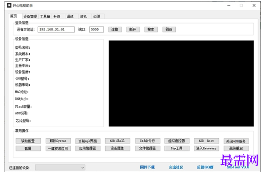Launch the 虚拟遥控器
Screen dimensions: 266x173
pos(177,141)
